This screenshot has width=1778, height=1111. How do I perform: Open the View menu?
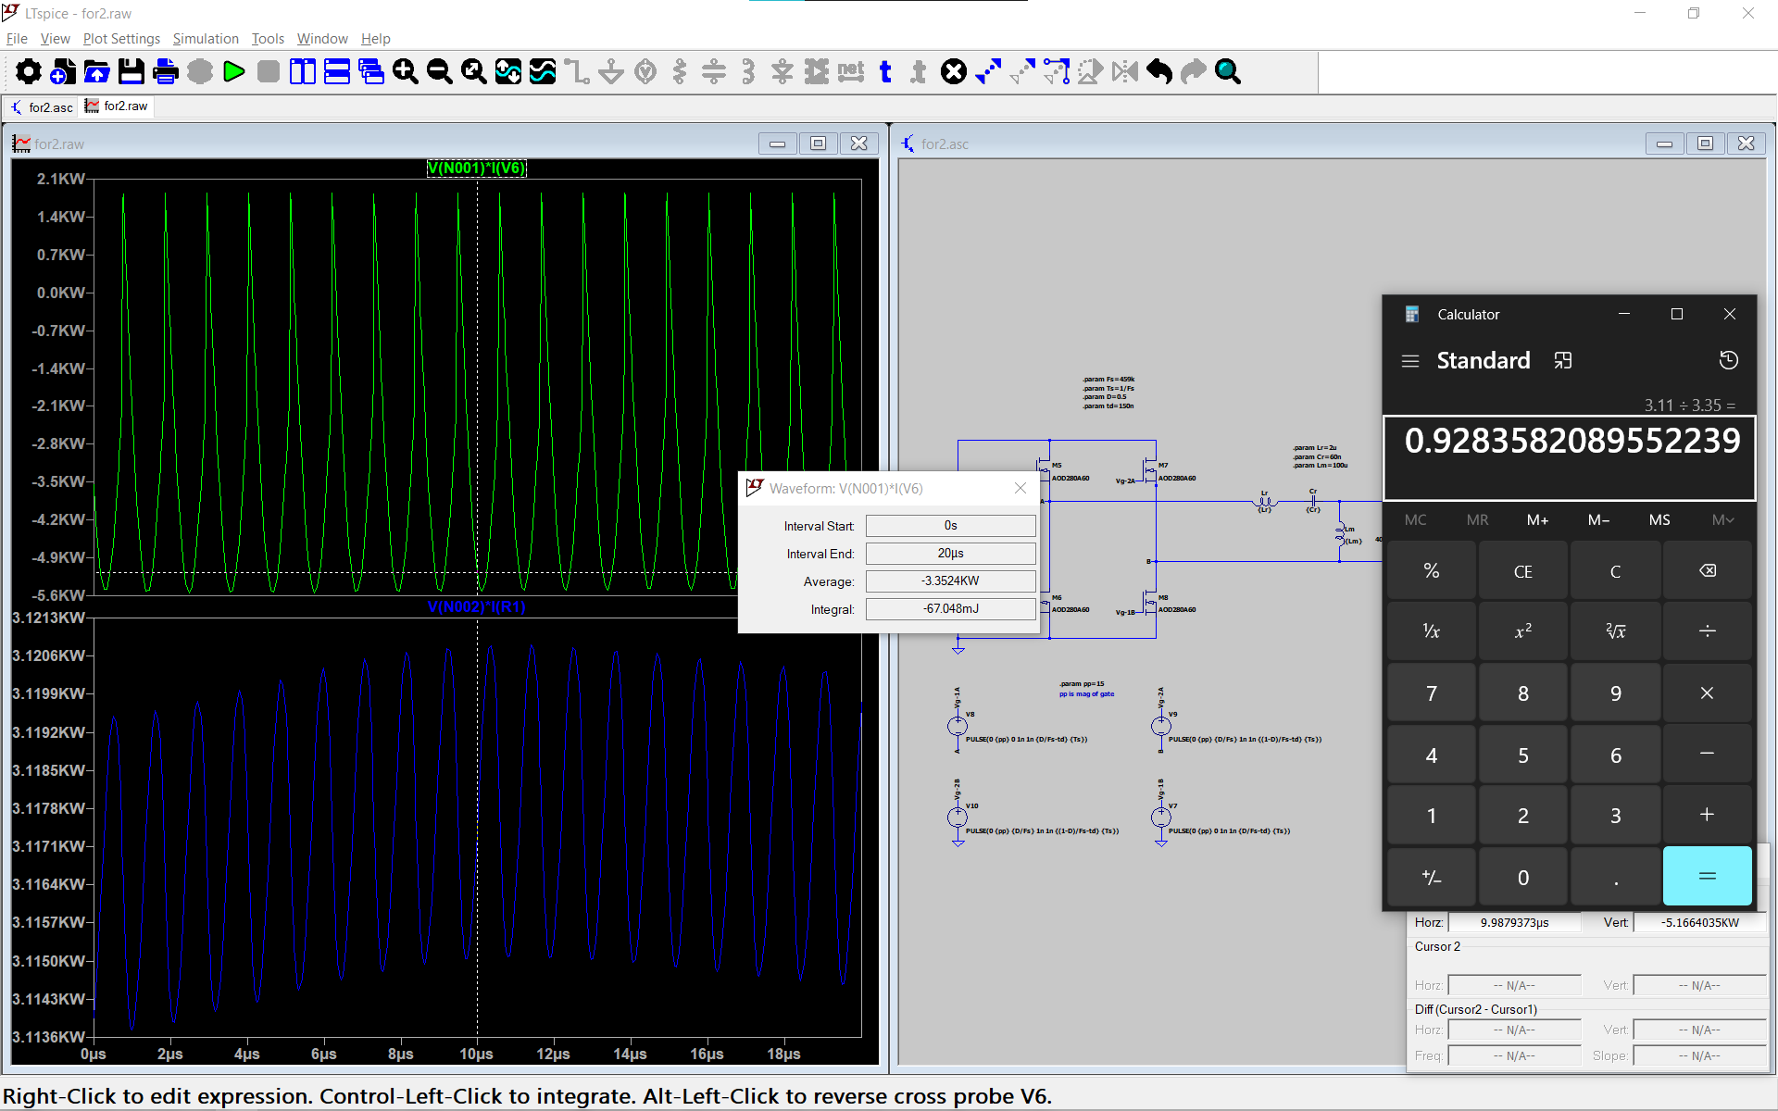tap(55, 39)
